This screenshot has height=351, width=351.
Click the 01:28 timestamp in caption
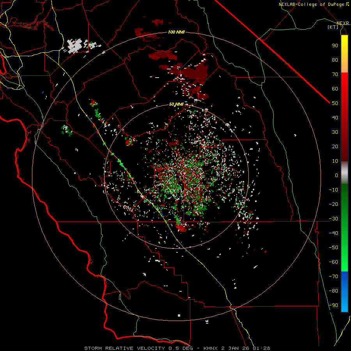pyautogui.click(x=262, y=348)
